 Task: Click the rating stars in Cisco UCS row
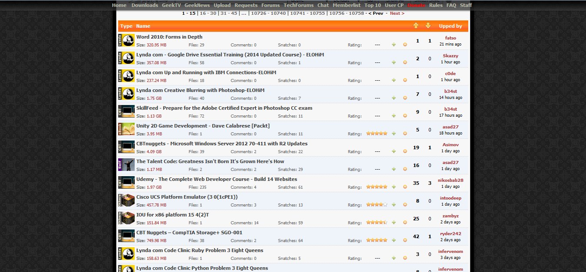click(377, 205)
